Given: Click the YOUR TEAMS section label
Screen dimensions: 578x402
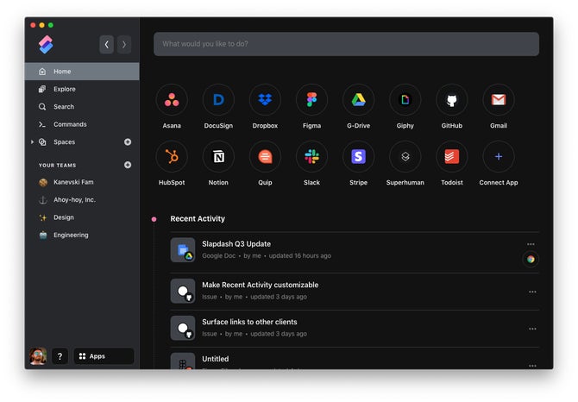Looking at the screenshot, I should (58, 165).
